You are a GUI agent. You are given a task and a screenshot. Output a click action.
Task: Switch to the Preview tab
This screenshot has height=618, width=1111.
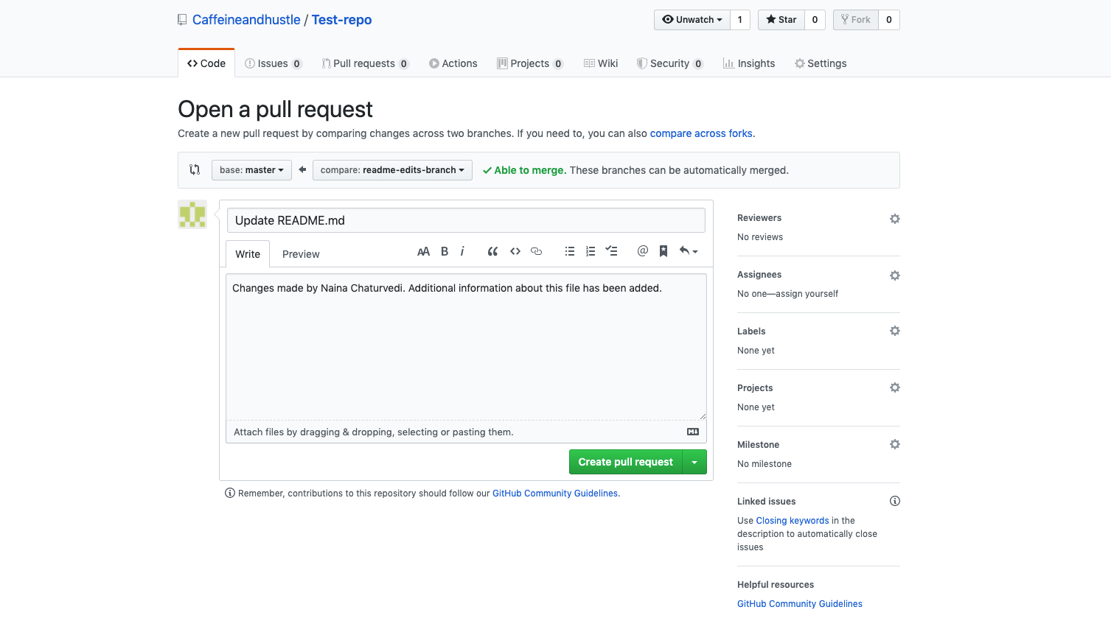point(301,253)
